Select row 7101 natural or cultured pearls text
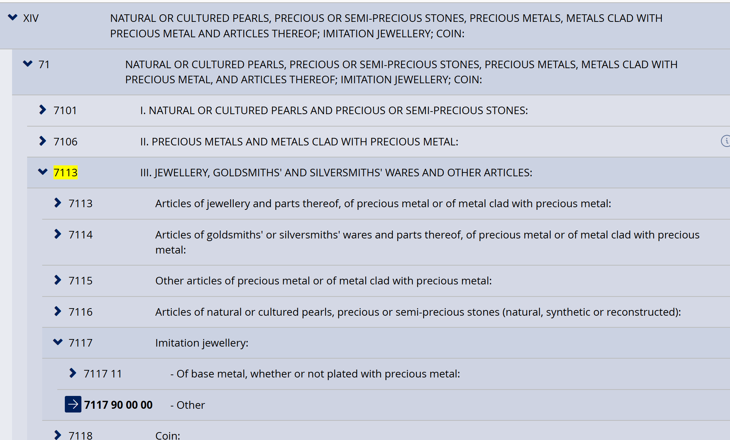The image size is (730, 440). coord(334,110)
